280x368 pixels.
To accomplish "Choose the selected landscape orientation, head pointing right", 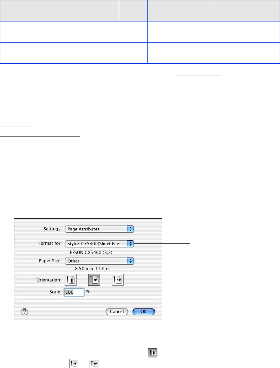I will pos(94,280).
